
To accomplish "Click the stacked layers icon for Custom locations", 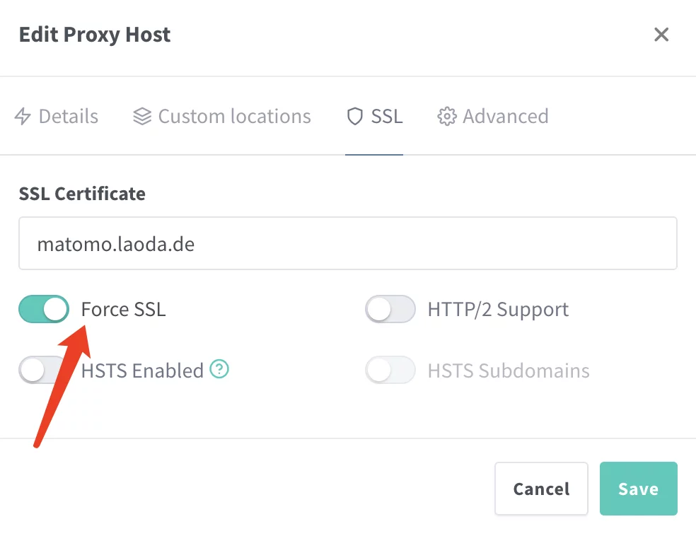I will (142, 117).
